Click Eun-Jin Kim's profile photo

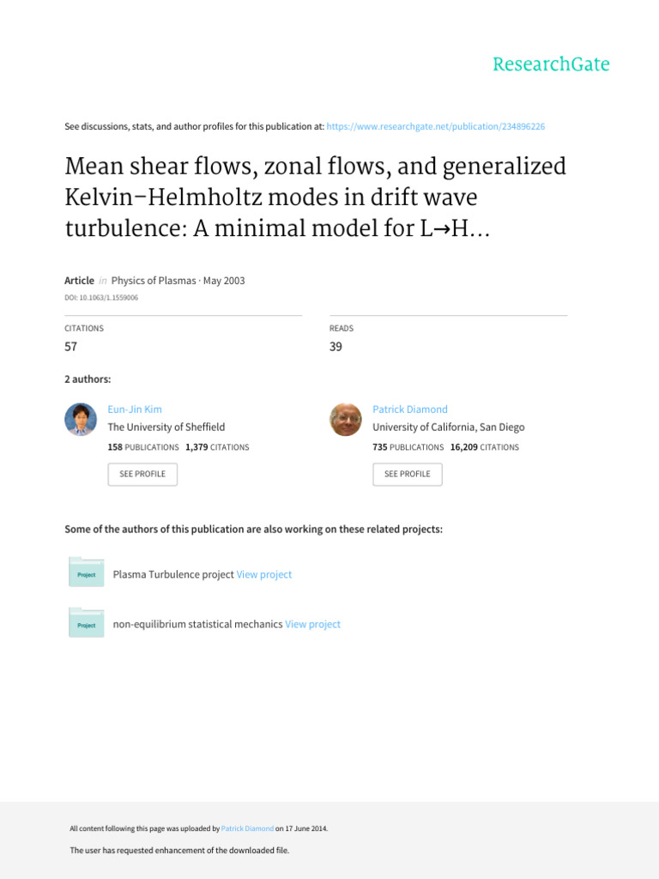point(81,420)
